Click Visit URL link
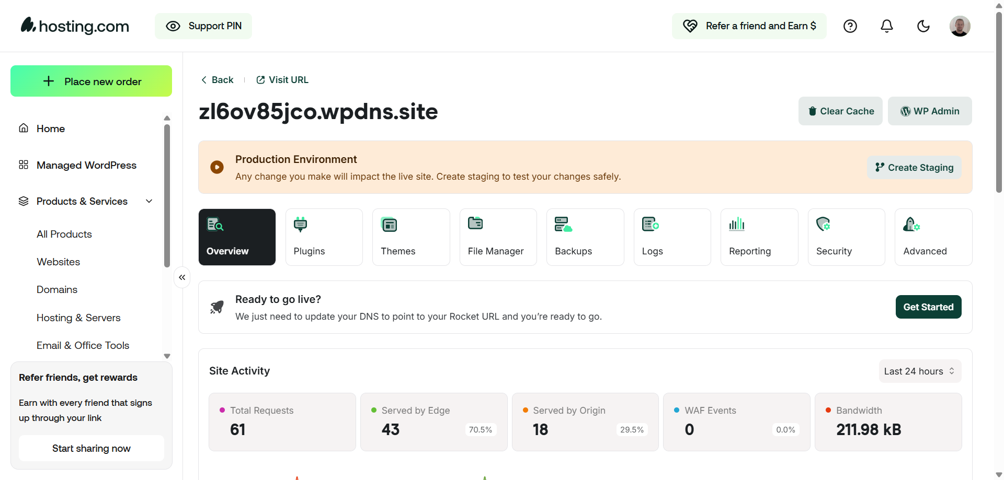The image size is (1004, 480). pyautogui.click(x=282, y=80)
